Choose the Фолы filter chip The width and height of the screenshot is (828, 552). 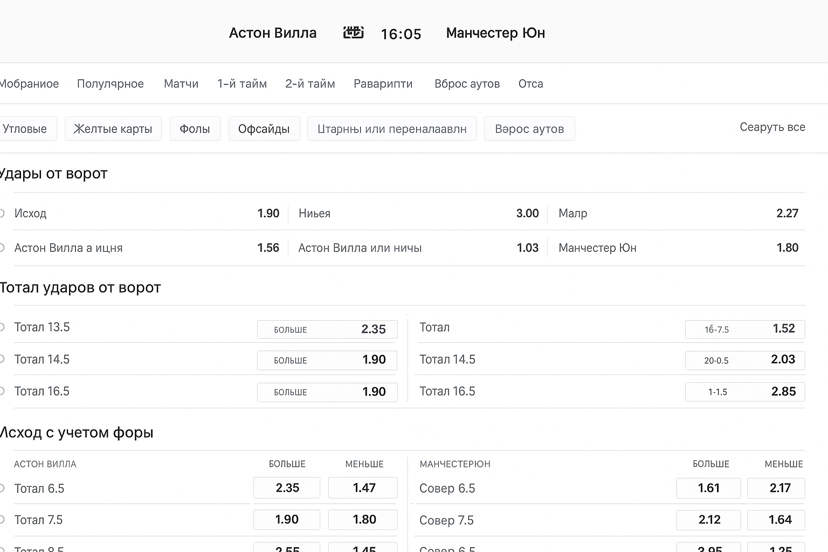pos(195,129)
